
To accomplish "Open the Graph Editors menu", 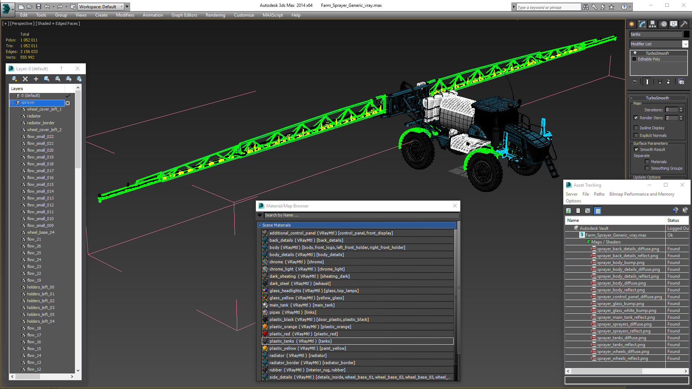I will click(184, 15).
